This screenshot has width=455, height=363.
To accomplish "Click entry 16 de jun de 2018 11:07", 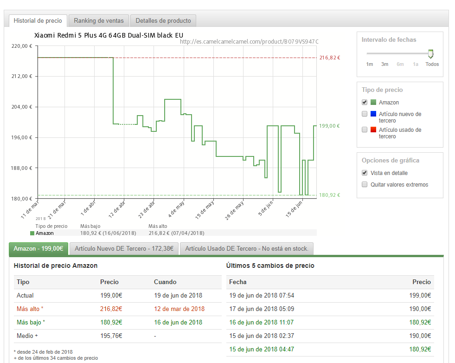I will click(262, 322).
